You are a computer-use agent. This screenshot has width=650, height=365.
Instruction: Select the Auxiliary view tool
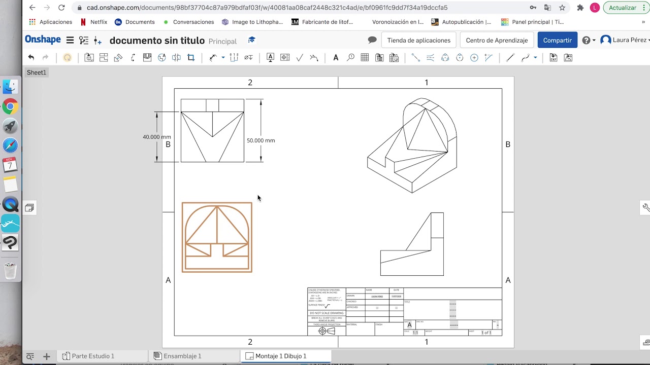[118, 58]
